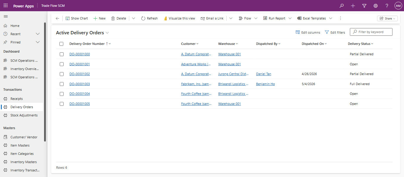Click the Run Report command

(274, 18)
